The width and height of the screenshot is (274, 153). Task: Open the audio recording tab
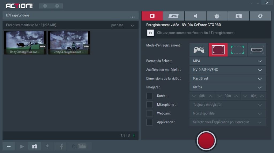(195, 16)
